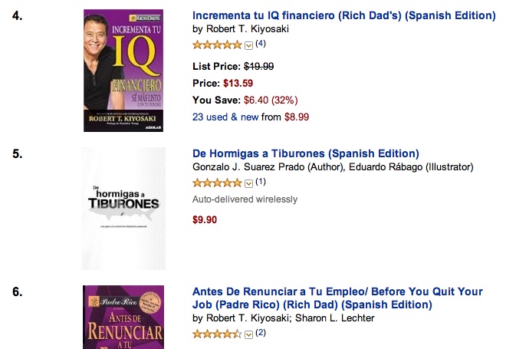Open the 1 review count for De Hormigas
The width and height of the screenshot is (506, 349).
coord(260,182)
